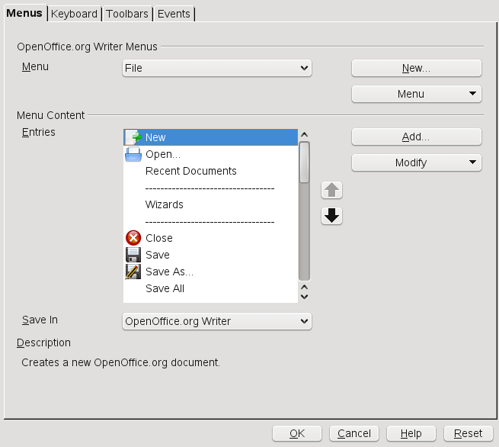499x447 pixels.
Task: Click the scroll down arrow at the scrollbar bottom
Action: [304, 297]
